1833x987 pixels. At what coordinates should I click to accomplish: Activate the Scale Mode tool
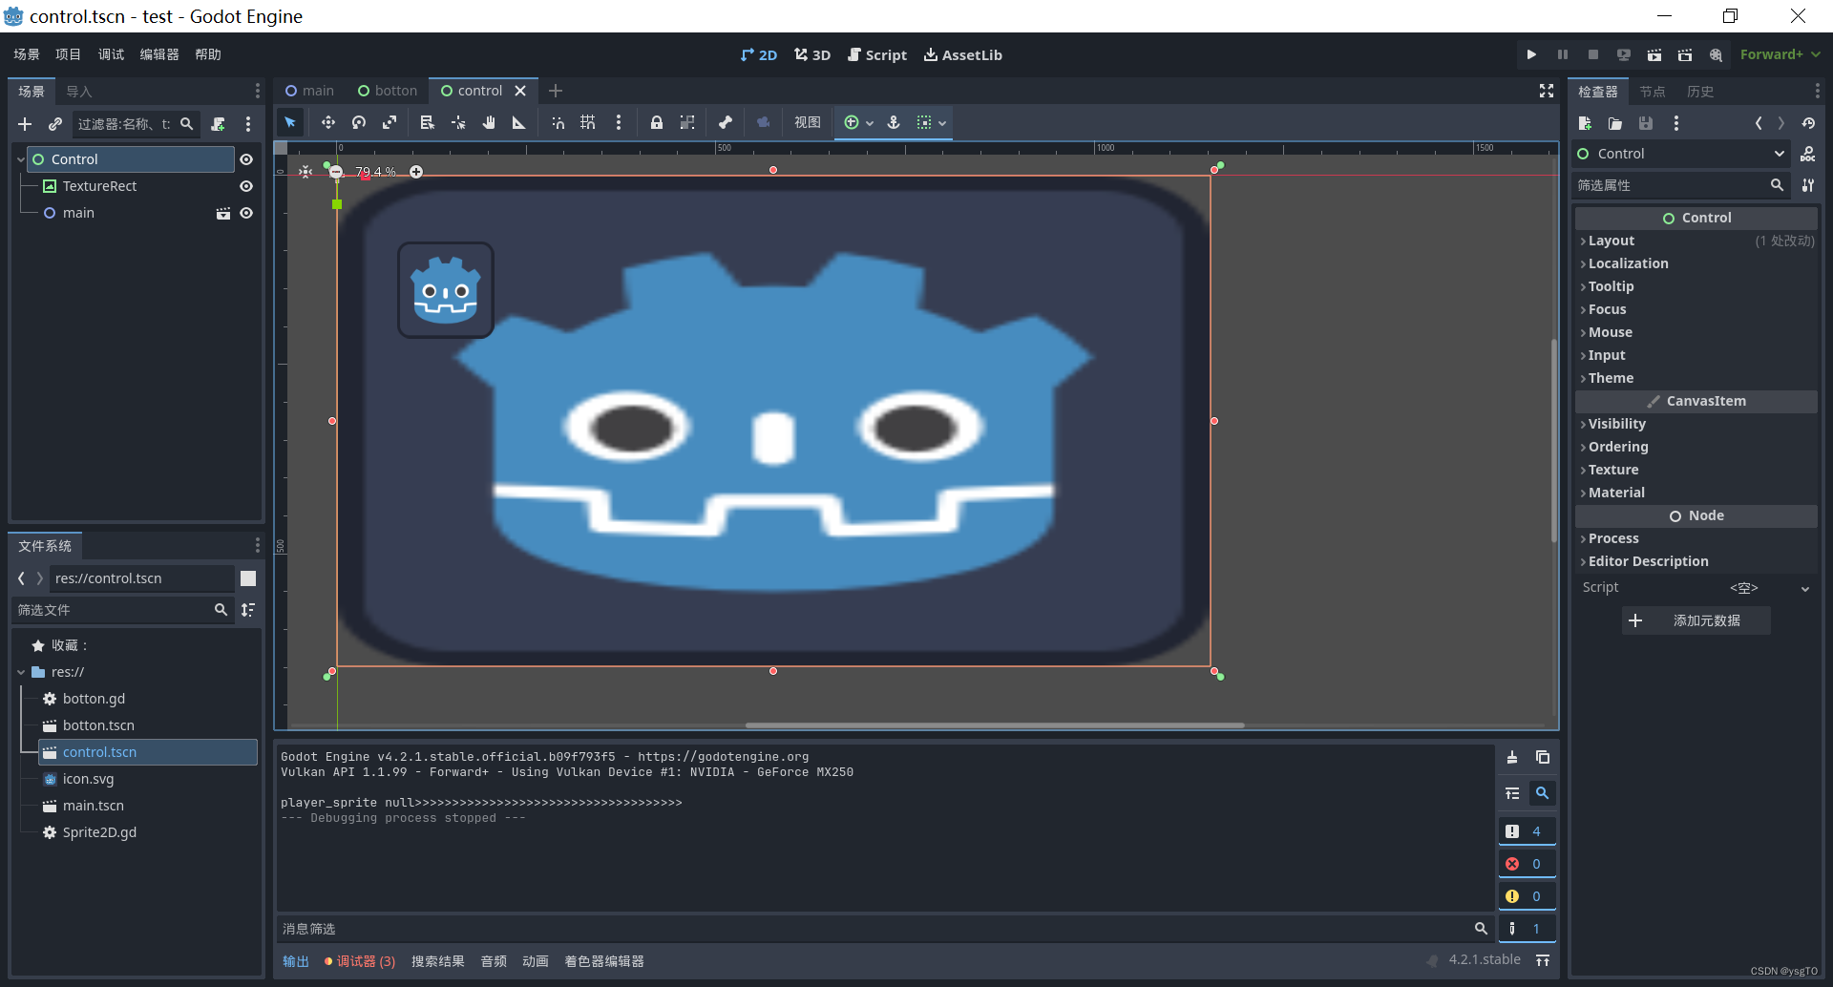pyautogui.click(x=390, y=122)
